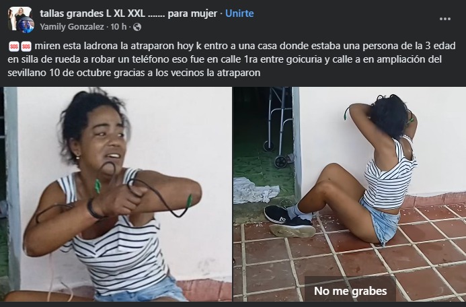Click the 10 h post timestamp

(x=118, y=27)
